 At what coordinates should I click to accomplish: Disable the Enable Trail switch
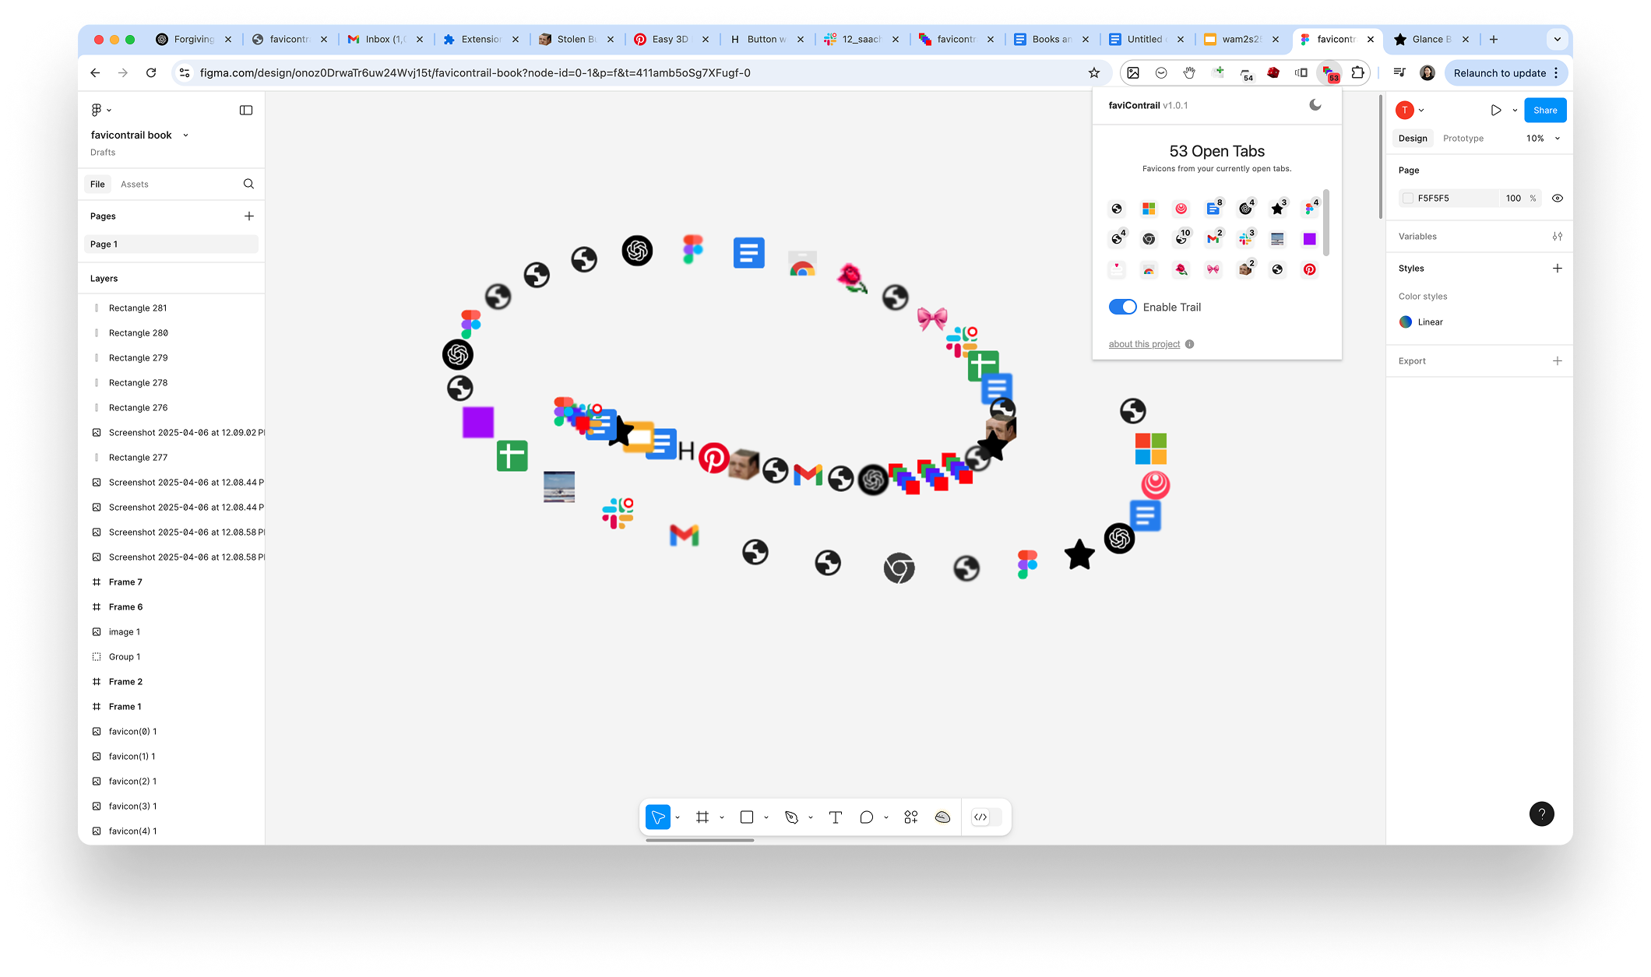[x=1122, y=307]
